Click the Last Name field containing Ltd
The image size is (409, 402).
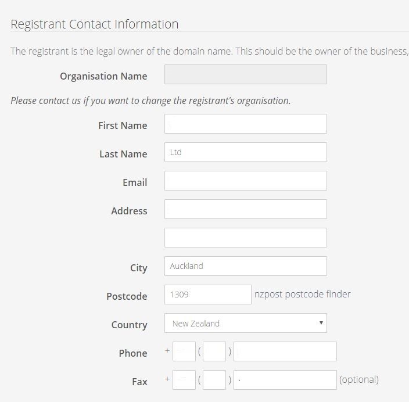245,152
